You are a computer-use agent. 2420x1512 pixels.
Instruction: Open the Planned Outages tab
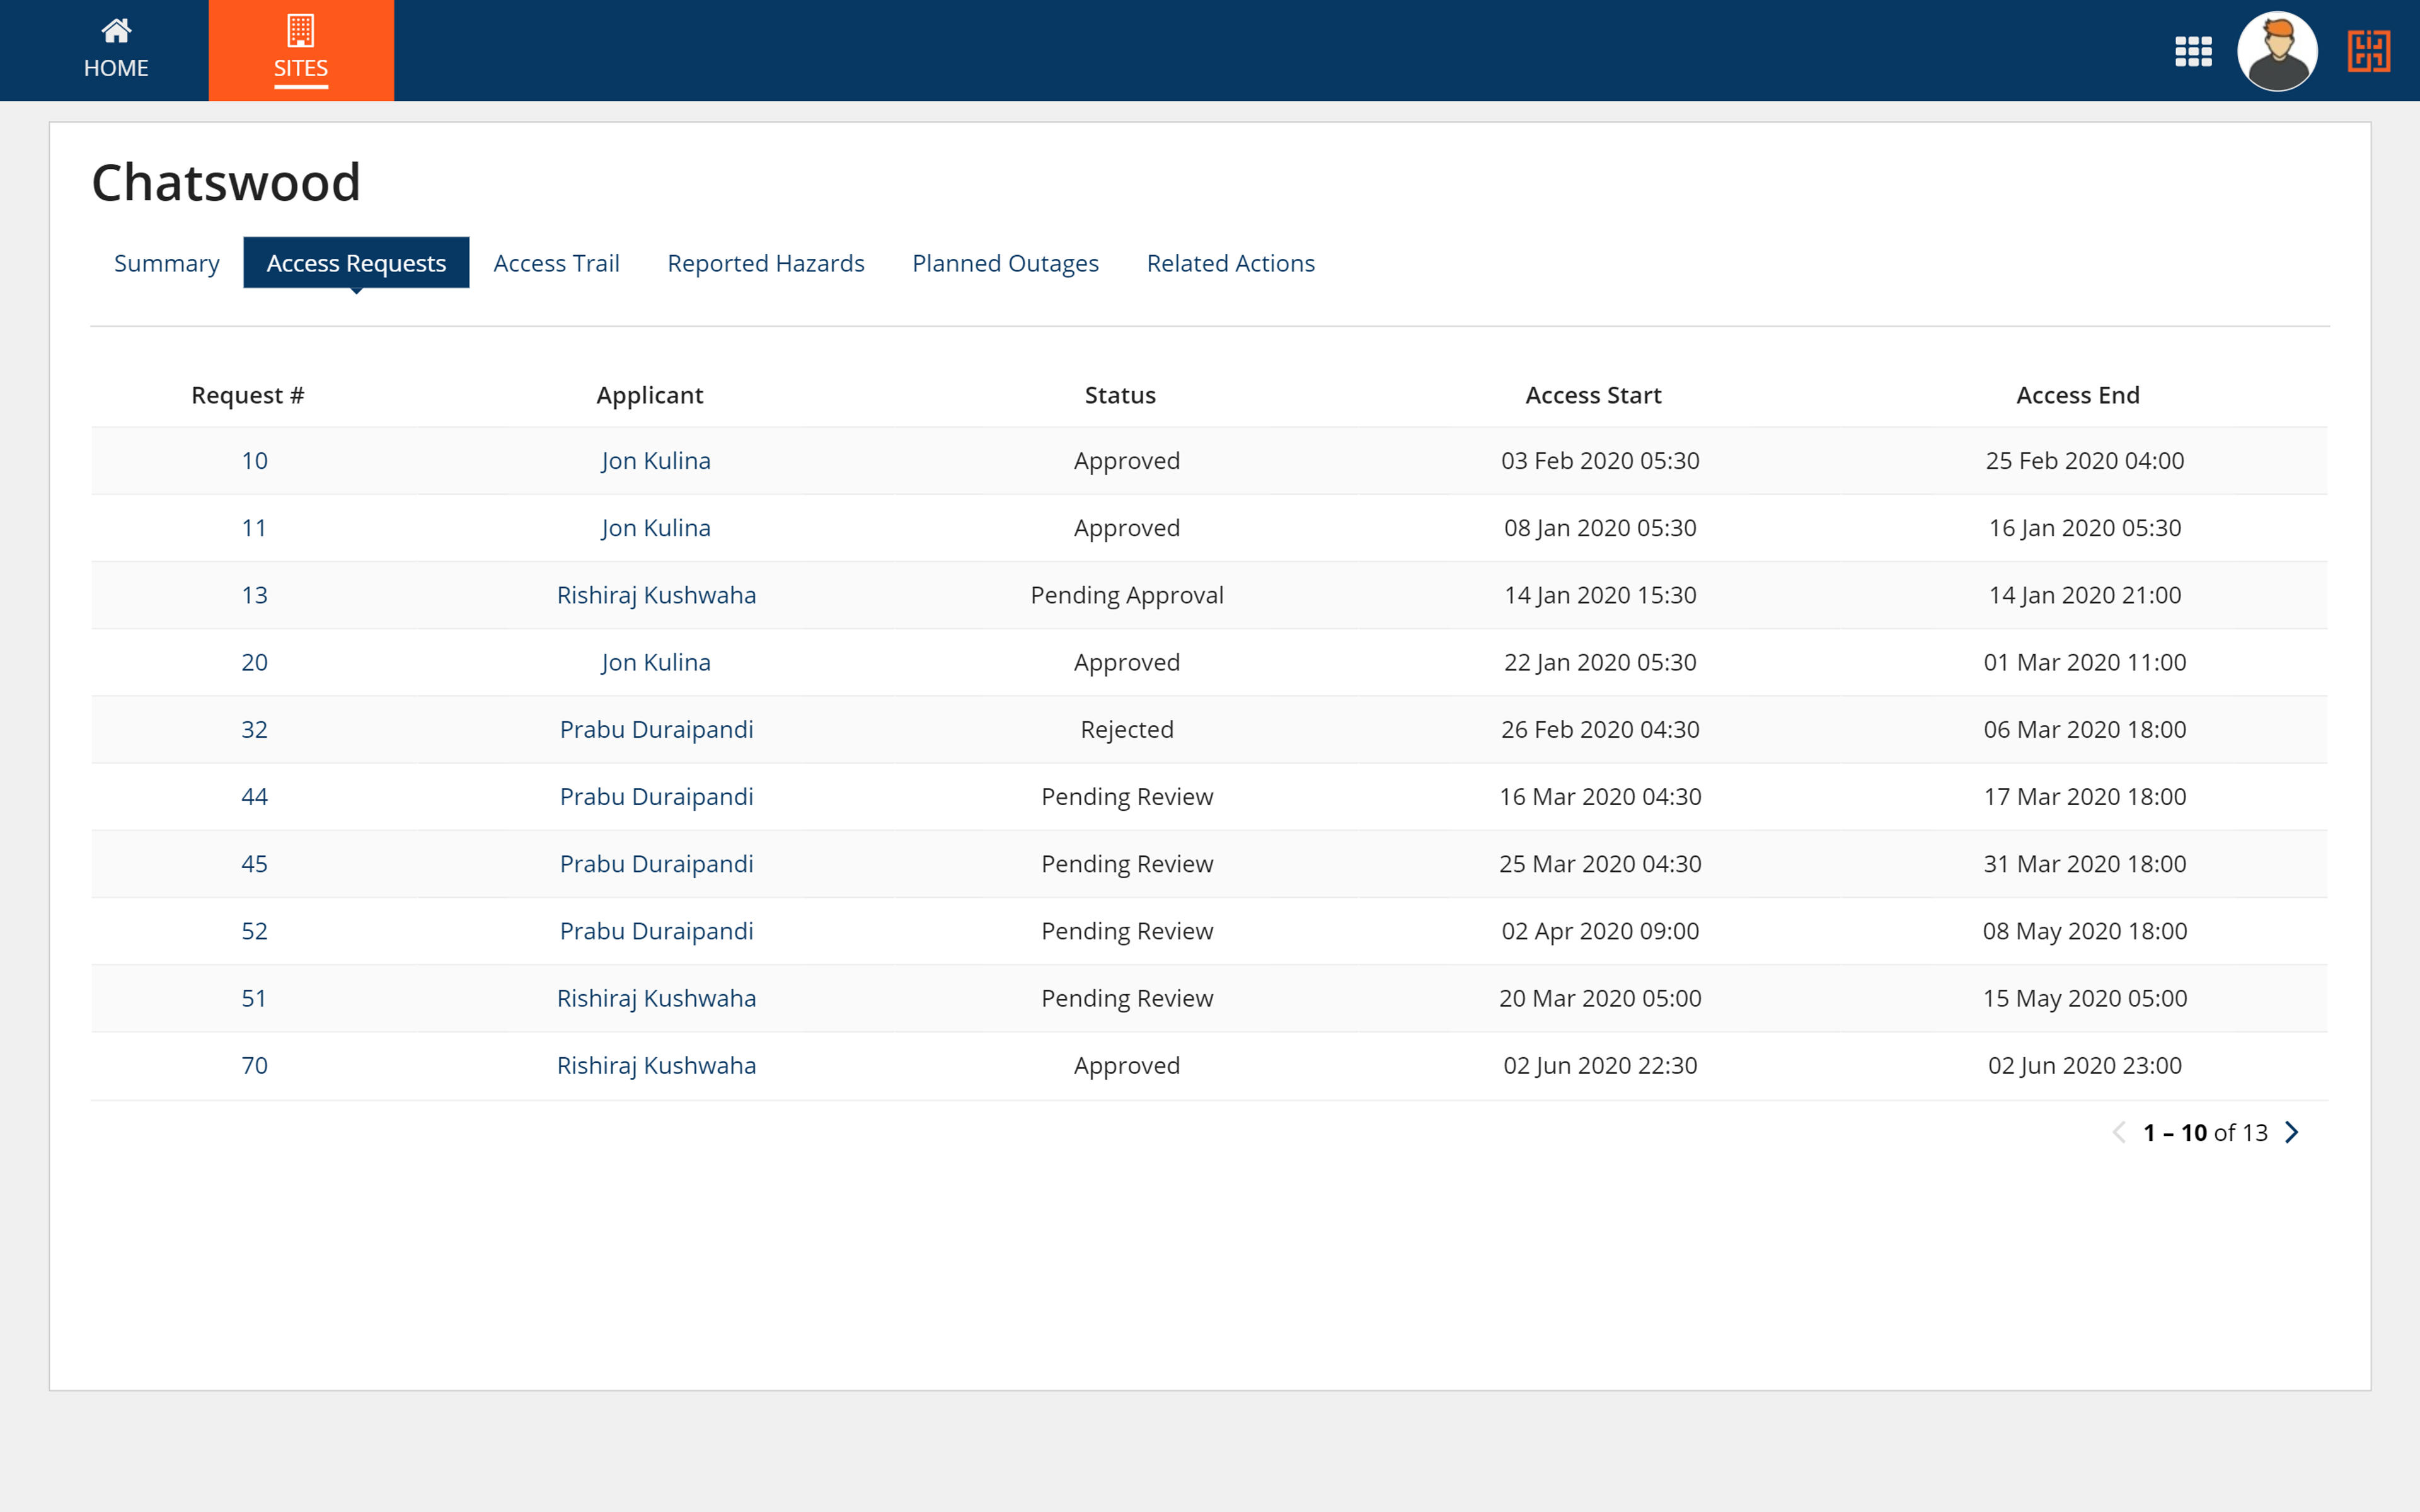(1005, 263)
